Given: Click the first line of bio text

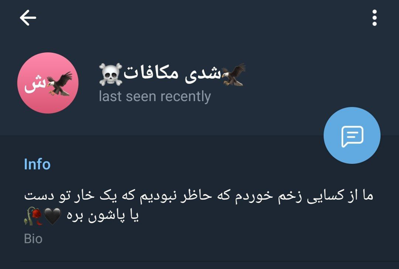Looking at the screenshot, I should point(199,197).
